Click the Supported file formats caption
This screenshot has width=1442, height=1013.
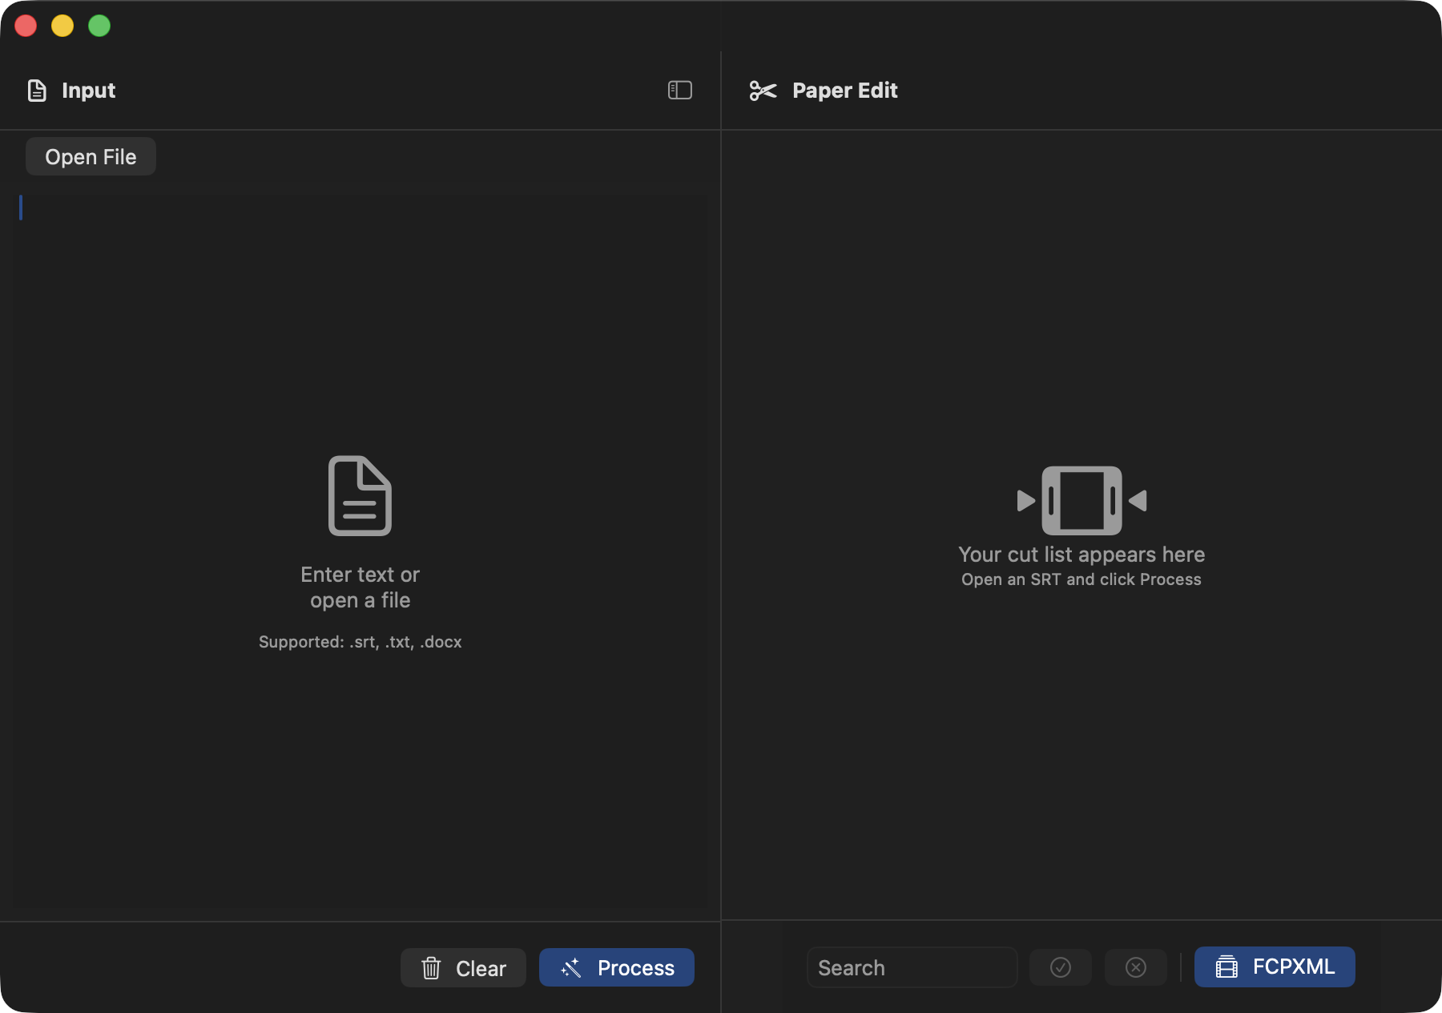tap(360, 642)
